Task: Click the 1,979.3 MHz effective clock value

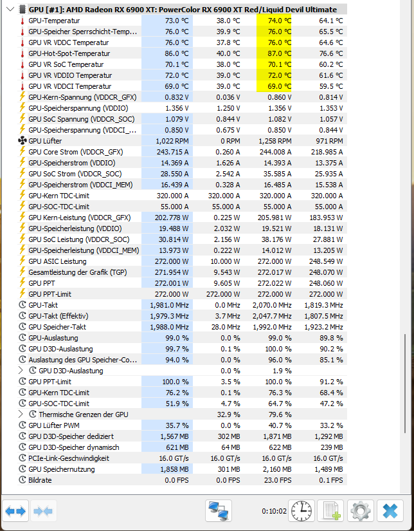Action: [x=169, y=315]
